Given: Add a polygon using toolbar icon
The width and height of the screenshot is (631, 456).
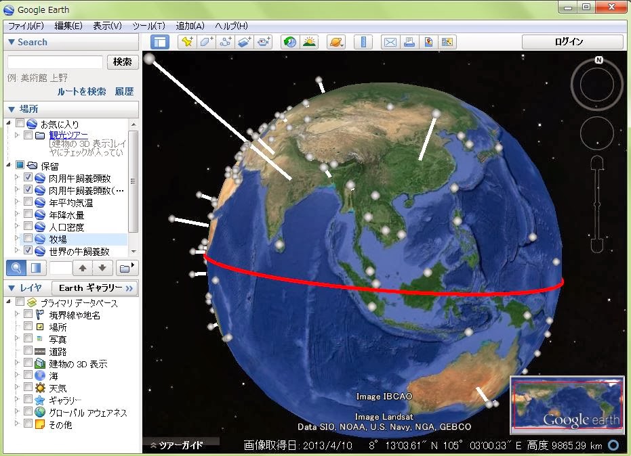Looking at the screenshot, I should pyautogui.click(x=207, y=42).
